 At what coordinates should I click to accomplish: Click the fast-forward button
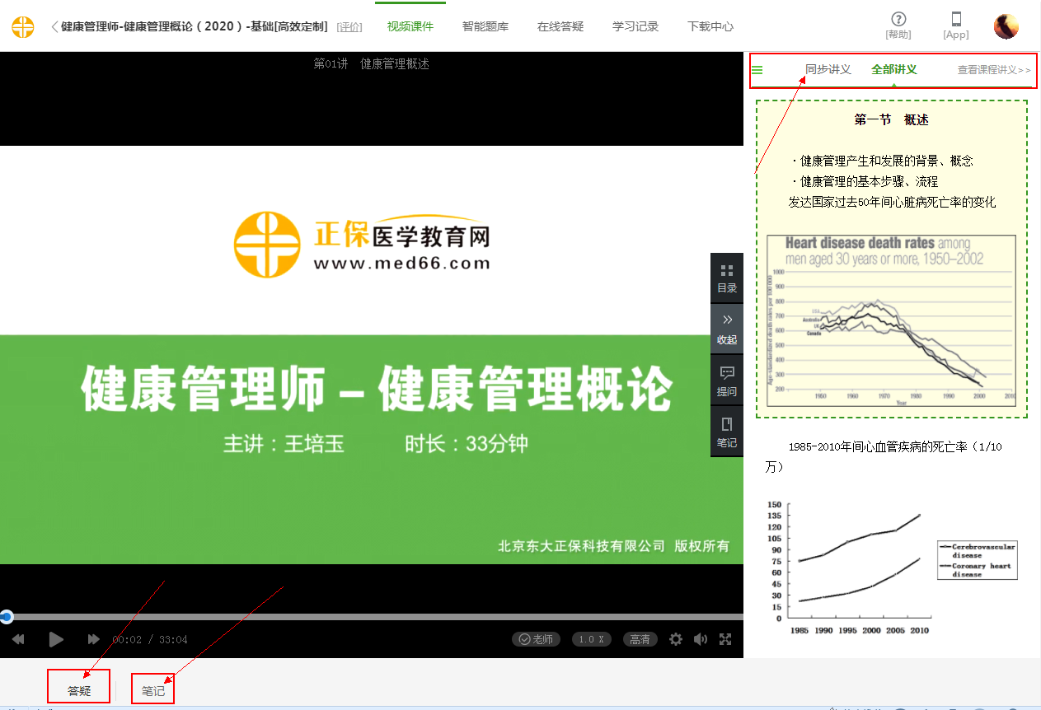coord(93,639)
